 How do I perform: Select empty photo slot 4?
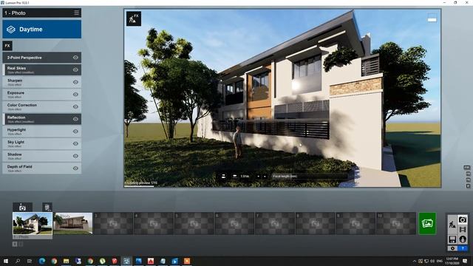154,223
